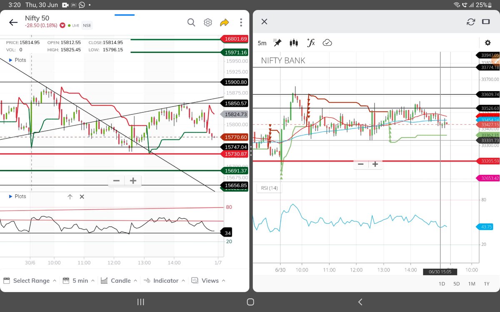This screenshot has height=312, width=500.
Task: Toggle fullscreen rectangle icon on right panel
Action: pyautogui.click(x=486, y=22)
